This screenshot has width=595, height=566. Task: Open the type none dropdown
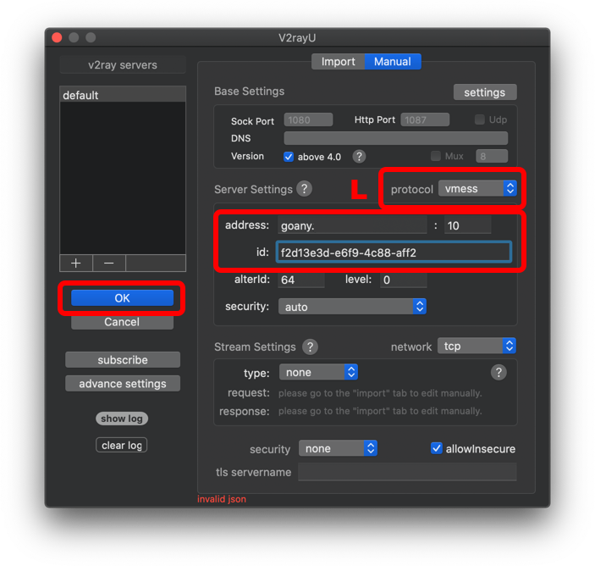(x=318, y=372)
